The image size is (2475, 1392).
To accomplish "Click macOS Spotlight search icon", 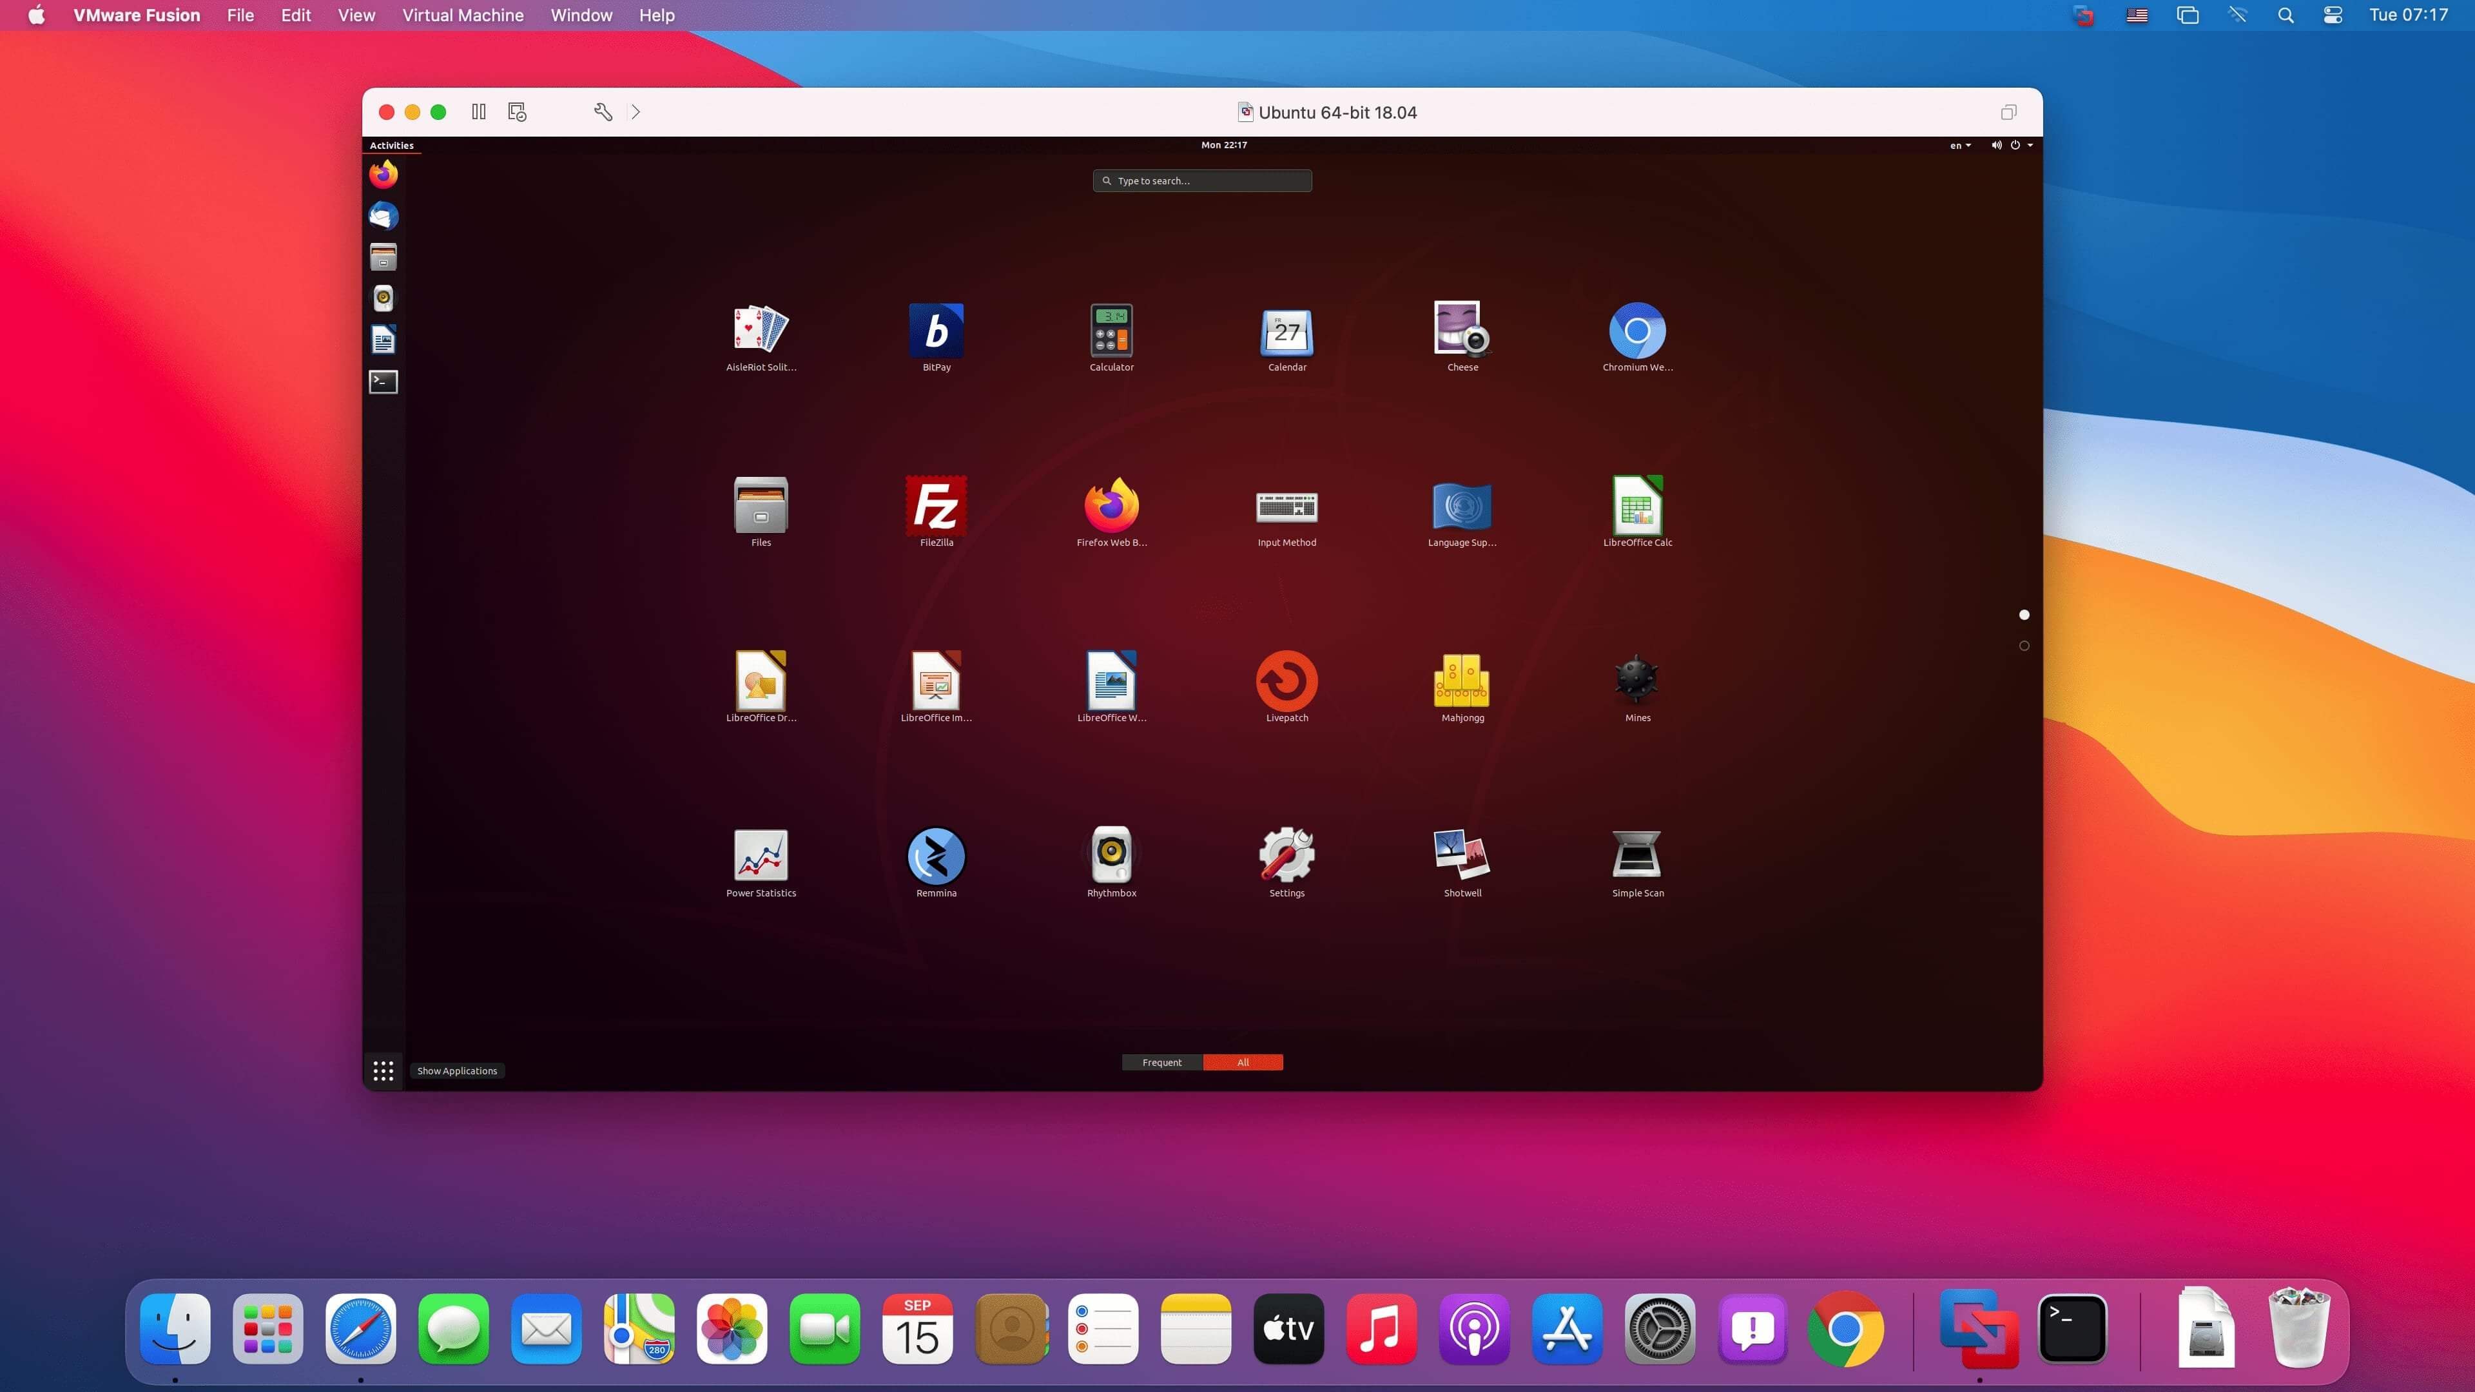I will click(2285, 15).
